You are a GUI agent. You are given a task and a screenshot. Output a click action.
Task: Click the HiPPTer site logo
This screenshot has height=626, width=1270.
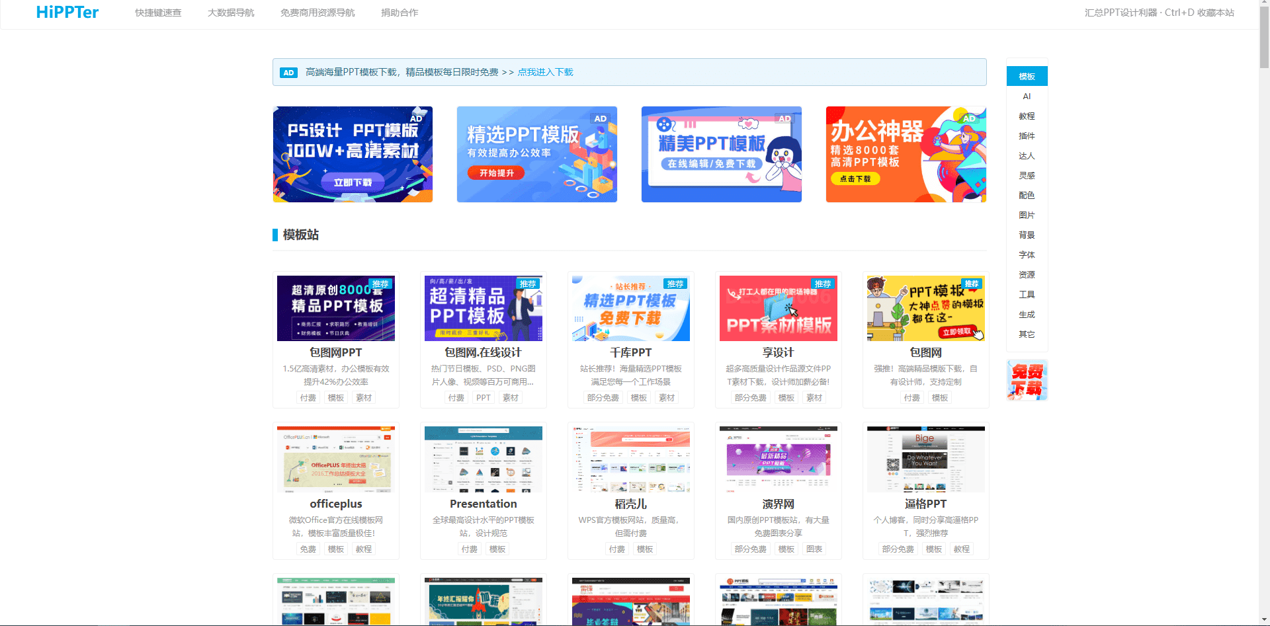(67, 13)
